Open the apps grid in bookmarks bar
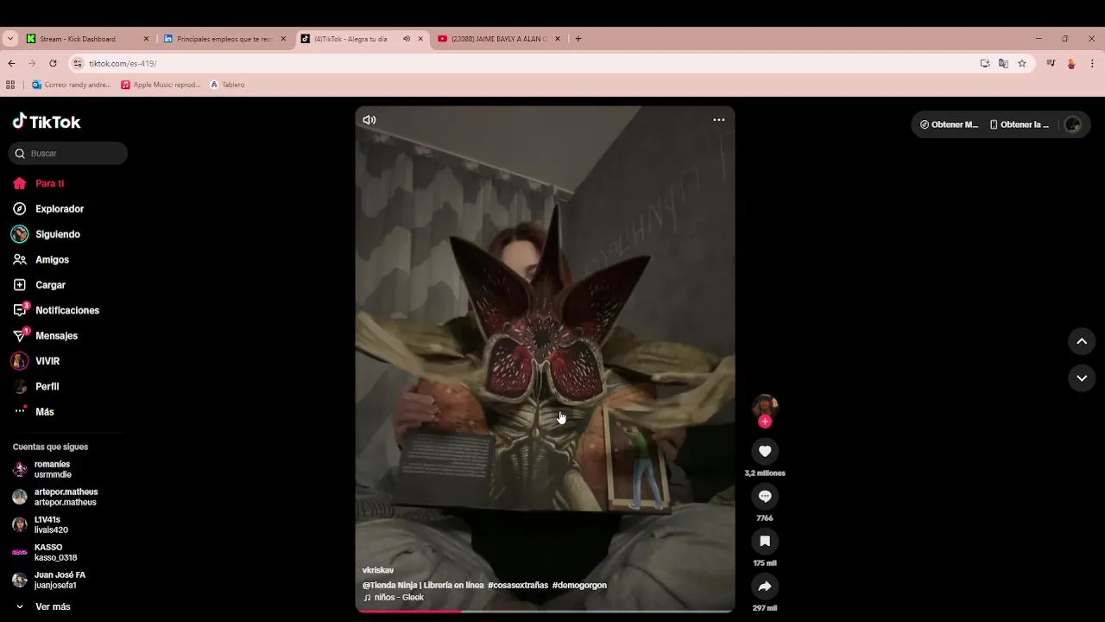Viewport: 1105px width, 622px height. (10, 85)
